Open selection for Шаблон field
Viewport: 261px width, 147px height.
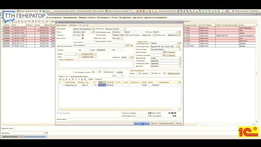[x=76, y=54]
